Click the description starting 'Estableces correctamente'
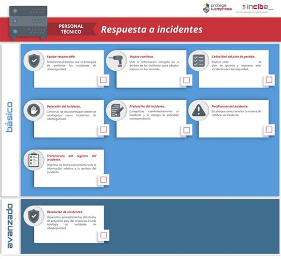Image resolution: width=281 pixels, height=259 pixels. click(x=236, y=113)
